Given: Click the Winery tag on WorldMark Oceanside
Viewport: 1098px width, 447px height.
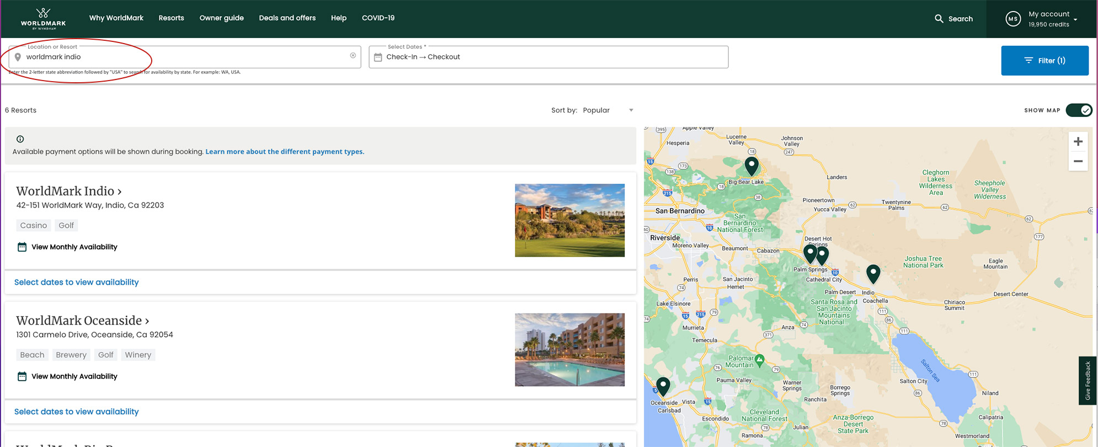Looking at the screenshot, I should [138, 355].
